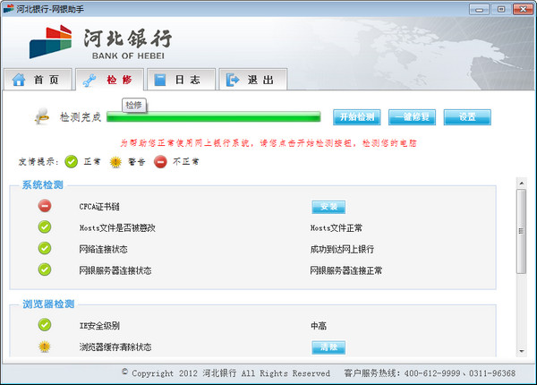Click the 检测完成 status text

(x=81, y=117)
